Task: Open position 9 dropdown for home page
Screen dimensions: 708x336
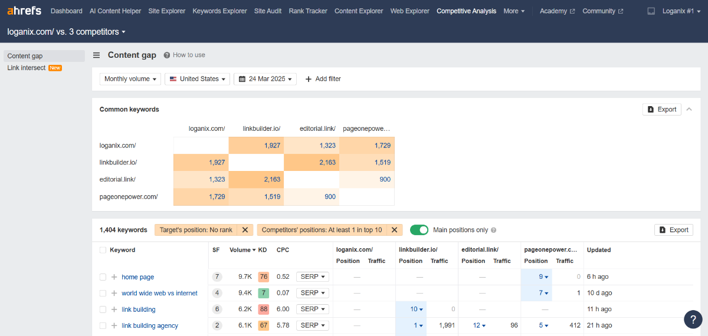Action: point(543,276)
